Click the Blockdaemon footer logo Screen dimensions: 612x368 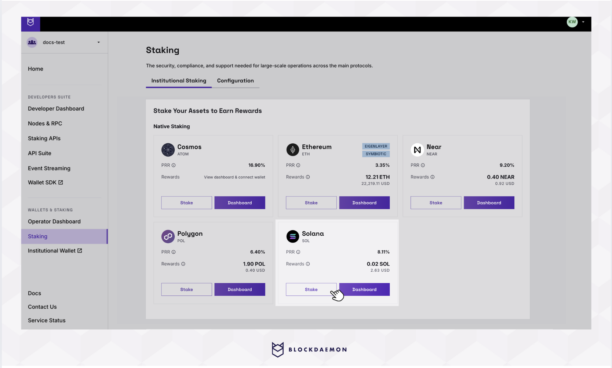coord(309,350)
